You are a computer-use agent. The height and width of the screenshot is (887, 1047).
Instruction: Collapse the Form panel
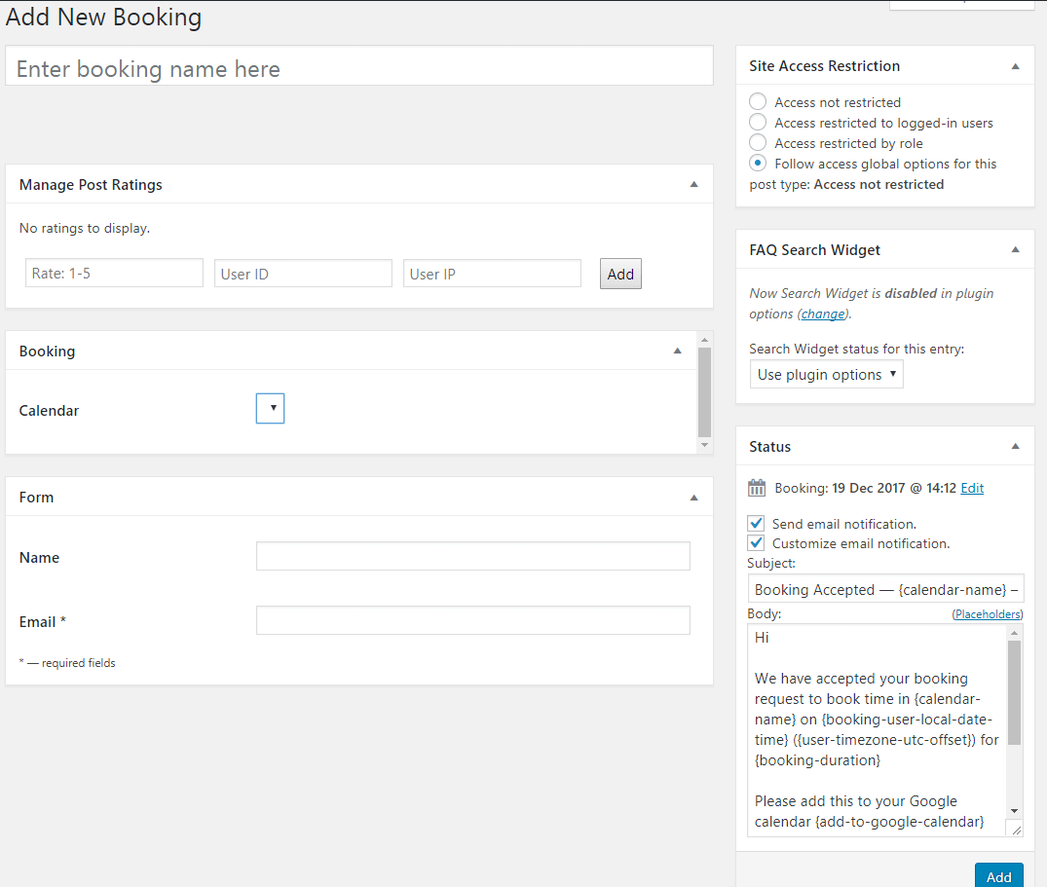click(x=693, y=497)
